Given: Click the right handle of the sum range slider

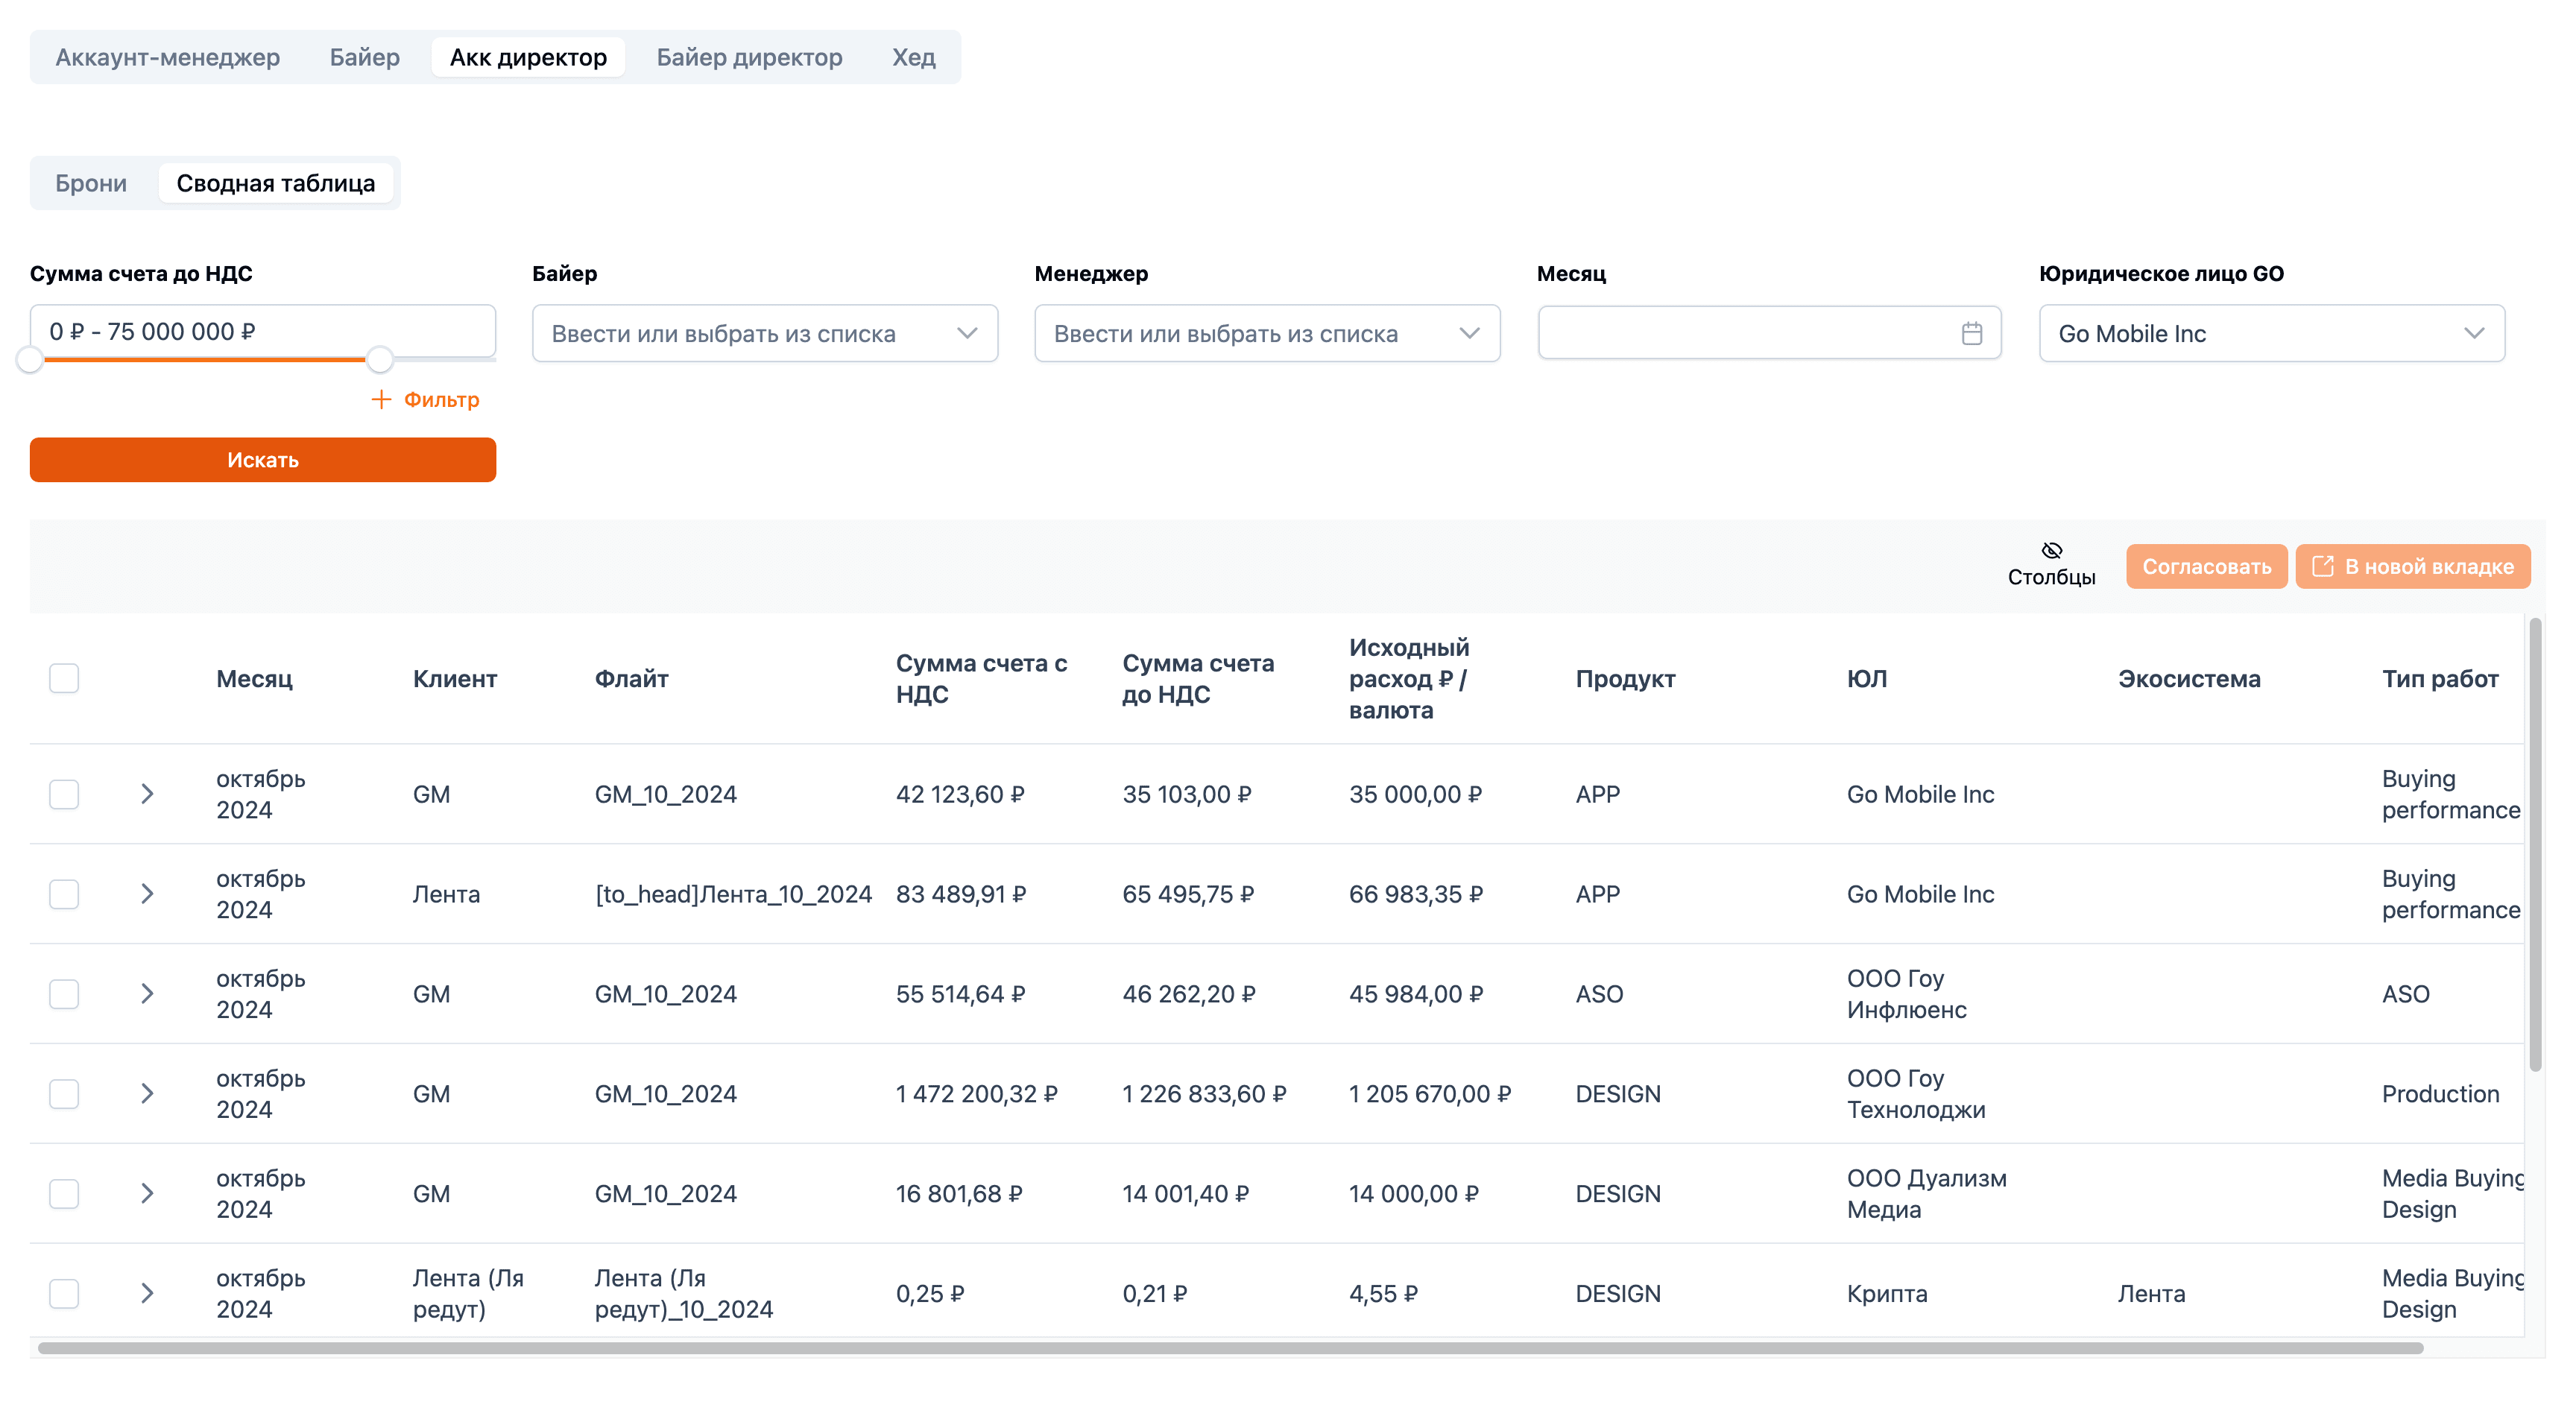Looking at the screenshot, I should point(379,359).
